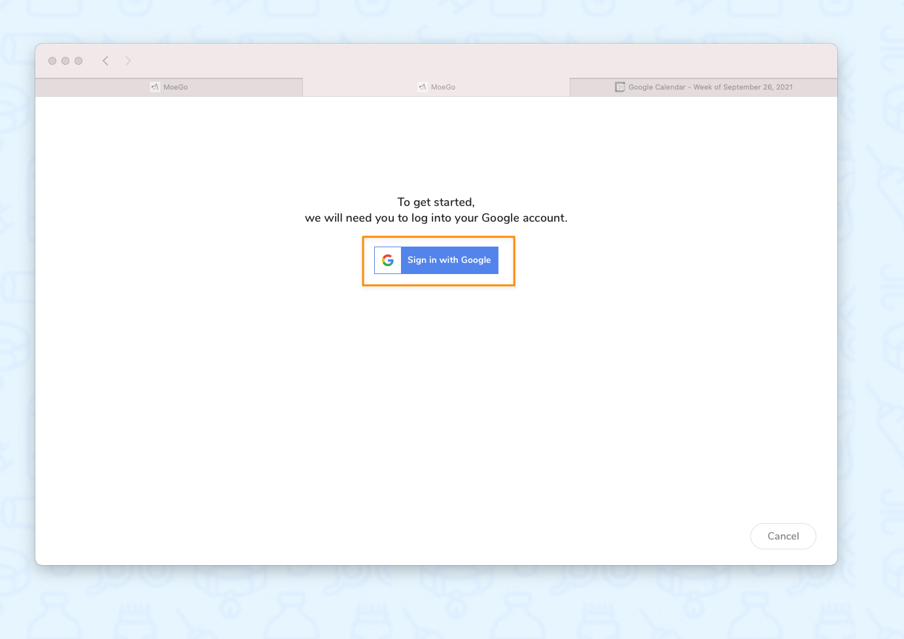Click the red close window dot
Viewport: 904px width, 639px height.
pyautogui.click(x=52, y=61)
